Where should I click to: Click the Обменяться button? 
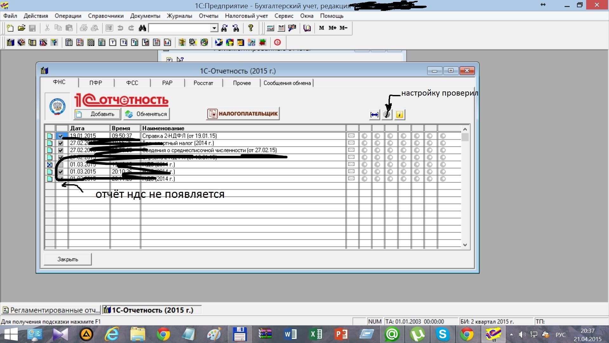coord(147,114)
